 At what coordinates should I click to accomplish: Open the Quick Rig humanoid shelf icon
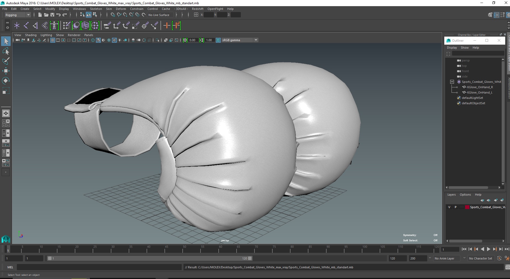(x=54, y=26)
